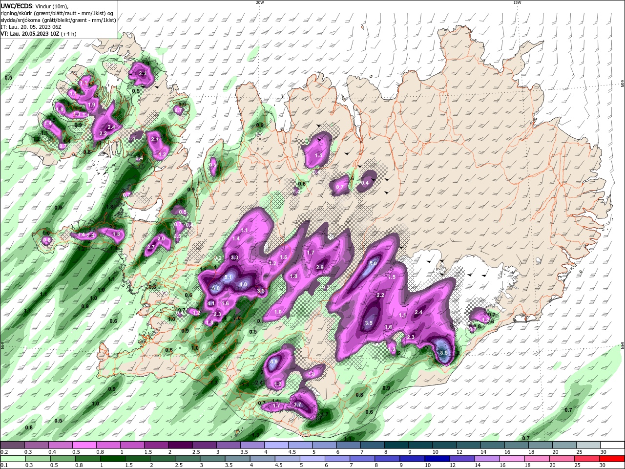This screenshot has width=625, height=469.
Task: Select bright red rain swatch right of 30
Action: tap(612, 459)
